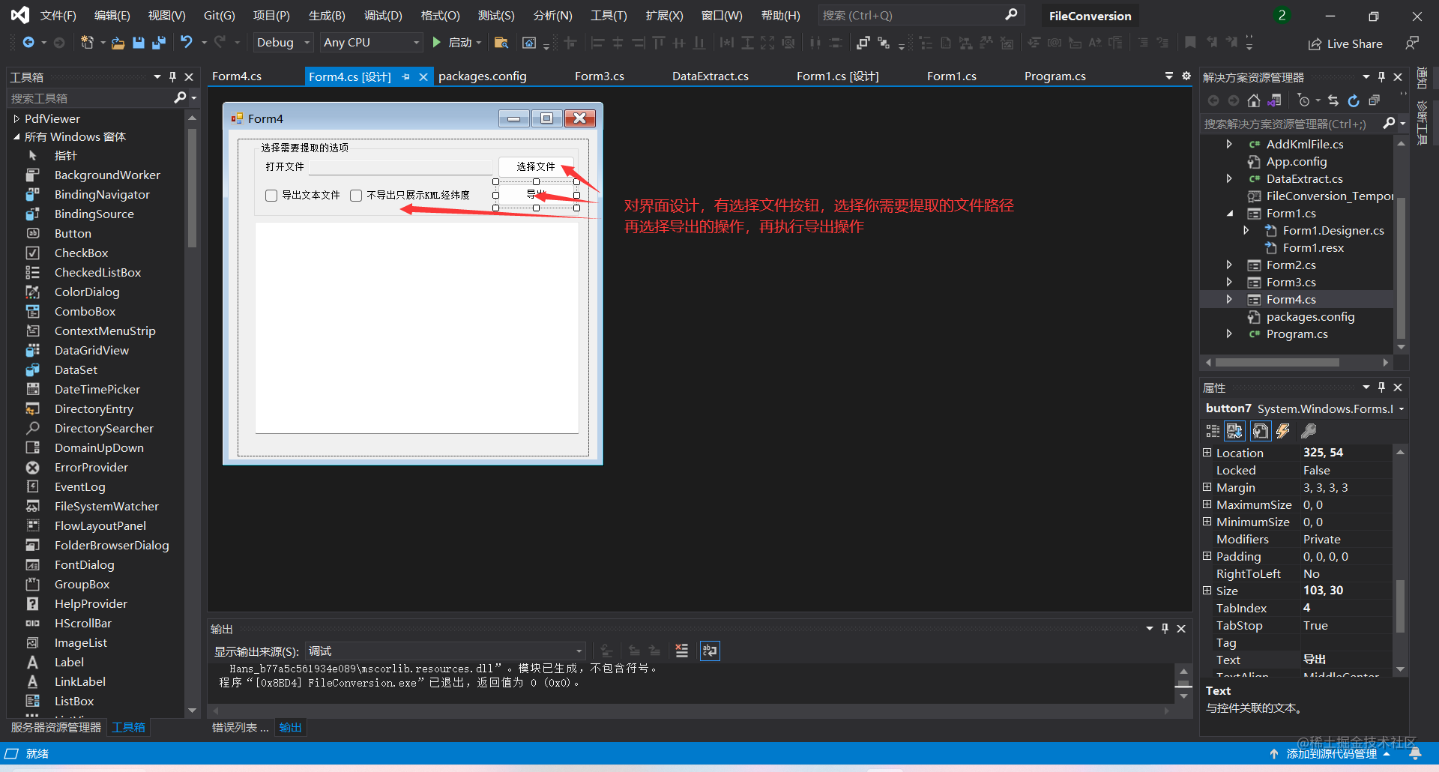This screenshot has height=772, width=1439.
Task: Click the green start debugging arrow
Action: 437,43
